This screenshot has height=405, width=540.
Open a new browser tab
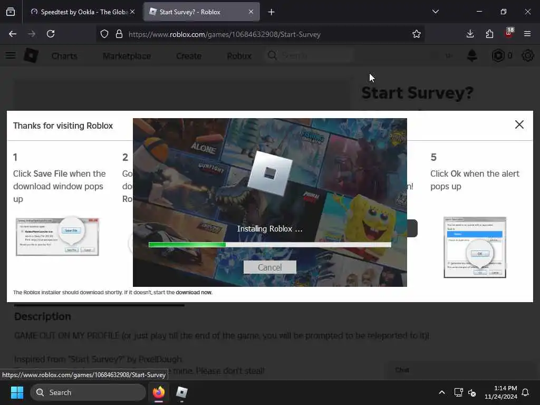(x=272, y=12)
